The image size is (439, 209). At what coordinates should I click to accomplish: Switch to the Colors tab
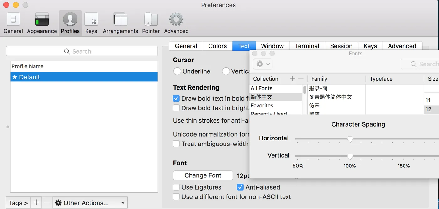(x=217, y=46)
